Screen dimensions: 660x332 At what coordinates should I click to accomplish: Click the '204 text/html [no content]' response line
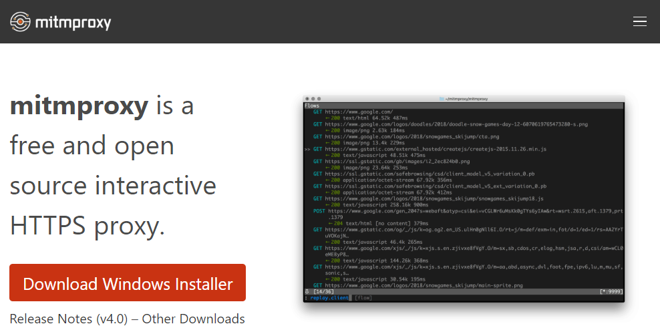378,223
